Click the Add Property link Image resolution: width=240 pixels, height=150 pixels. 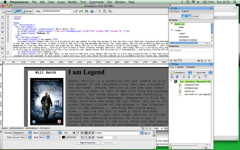click(175, 50)
